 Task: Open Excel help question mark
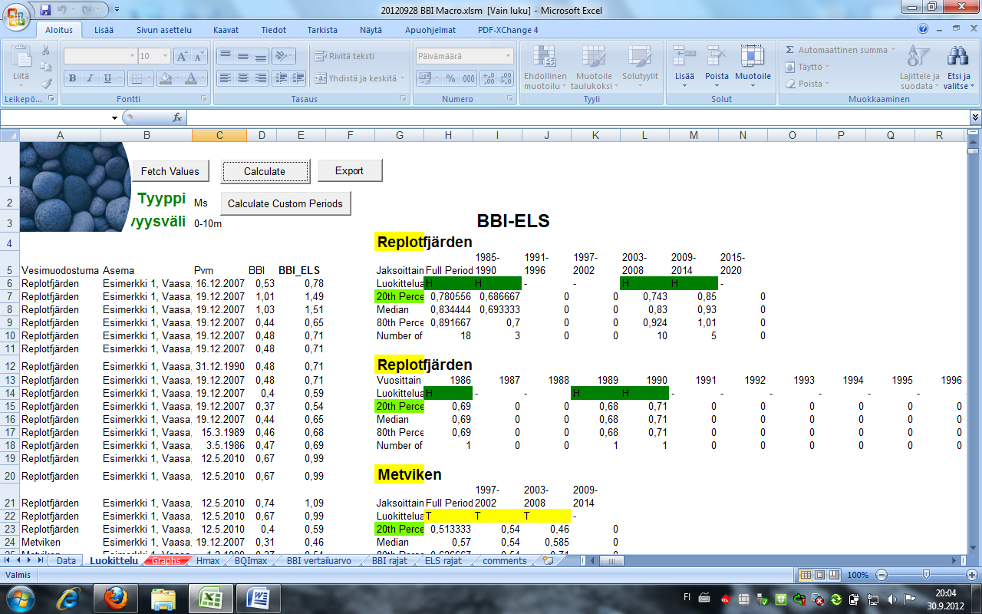923,29
